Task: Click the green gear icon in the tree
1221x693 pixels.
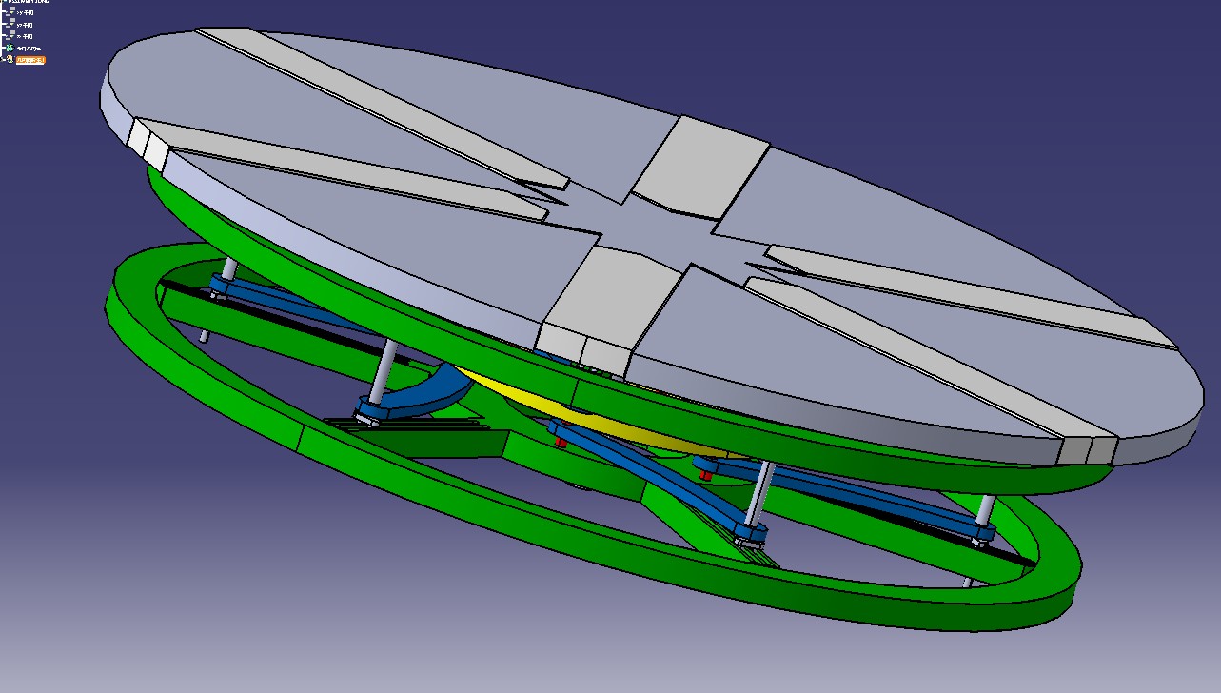Action: (10, 48)
